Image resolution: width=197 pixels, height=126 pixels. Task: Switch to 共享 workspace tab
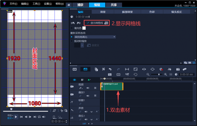click(x=114, y=5)
